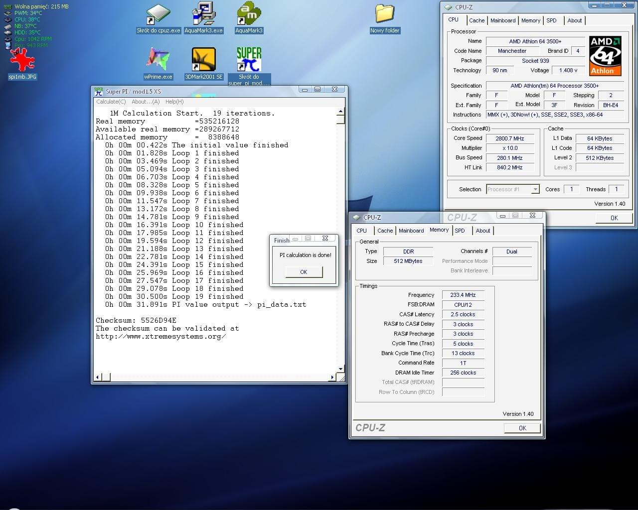Click the Channels # Dual field
Viewport: 638px width, 510px height.
coord(512,252)
